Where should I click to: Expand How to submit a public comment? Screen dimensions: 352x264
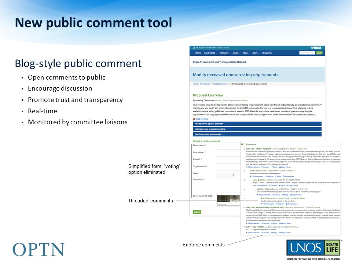257,124
